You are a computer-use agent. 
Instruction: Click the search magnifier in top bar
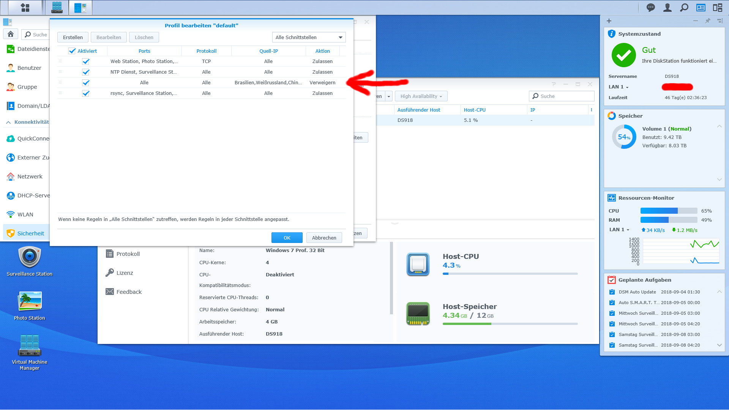pos(684,8)
